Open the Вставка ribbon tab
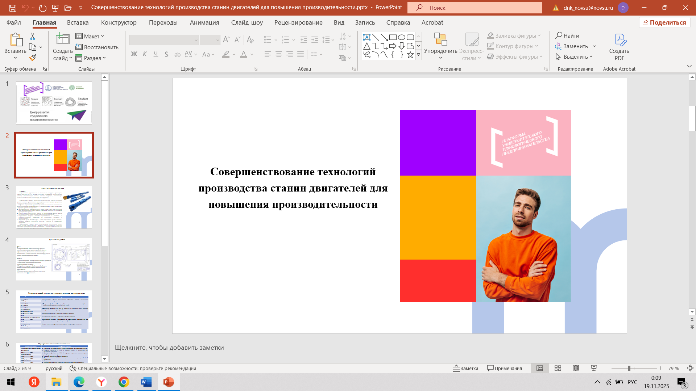The width and height of the screenshot is (696, 391). [x=78, y=22]
